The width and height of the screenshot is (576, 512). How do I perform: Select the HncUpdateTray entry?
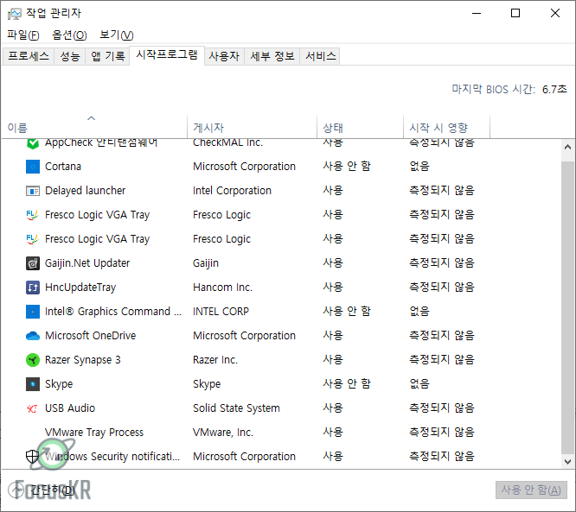click(80, 288)
